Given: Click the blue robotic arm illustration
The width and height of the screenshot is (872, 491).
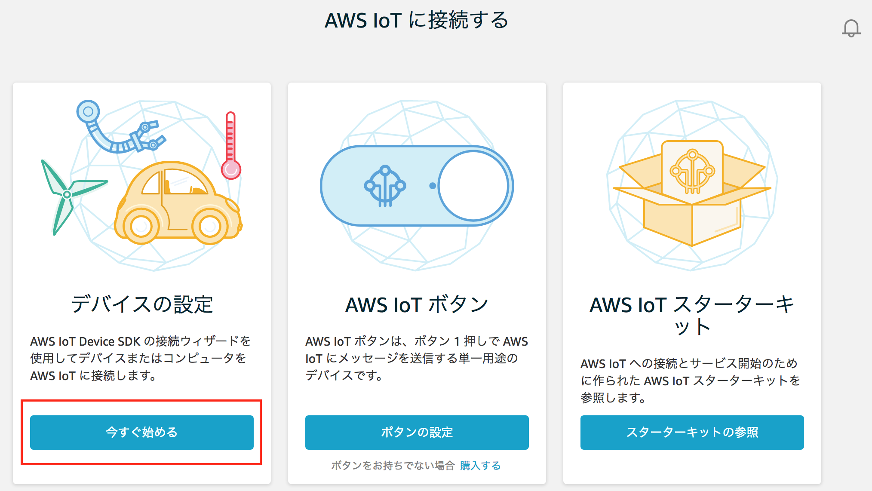Looking at the screenshot, I should (x=120, y=127).
